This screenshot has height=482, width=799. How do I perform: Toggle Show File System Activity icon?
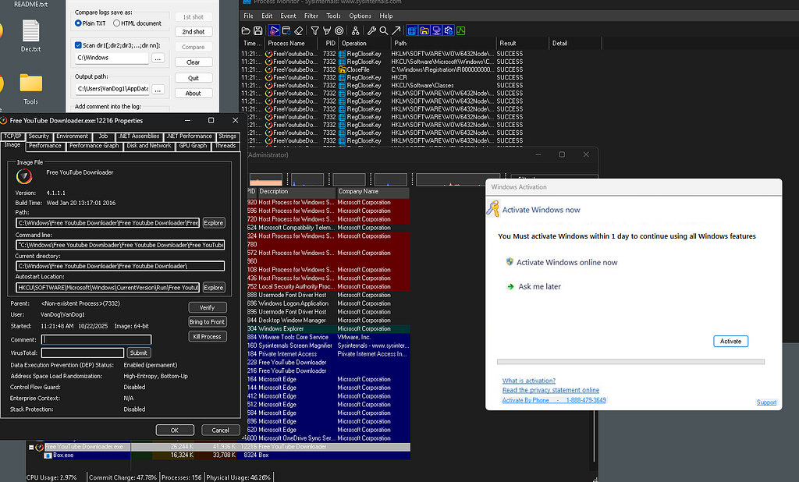[424, 30]
